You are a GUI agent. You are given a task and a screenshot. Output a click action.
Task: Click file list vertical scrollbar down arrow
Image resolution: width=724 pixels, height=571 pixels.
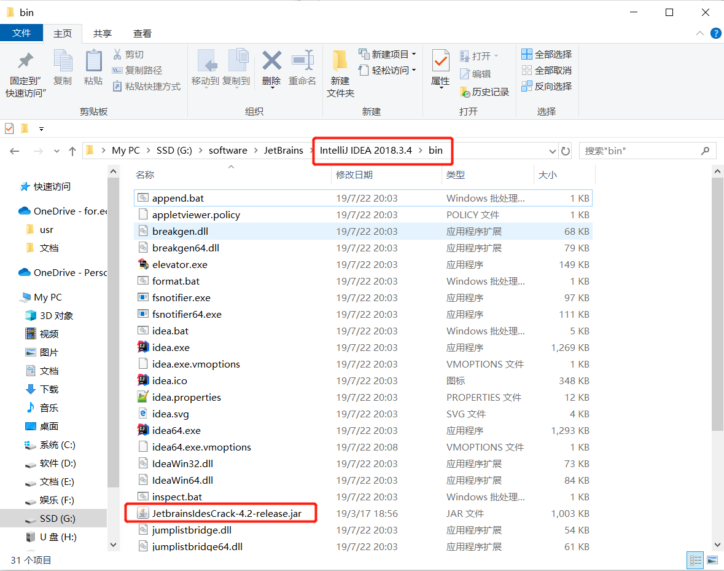717,545
